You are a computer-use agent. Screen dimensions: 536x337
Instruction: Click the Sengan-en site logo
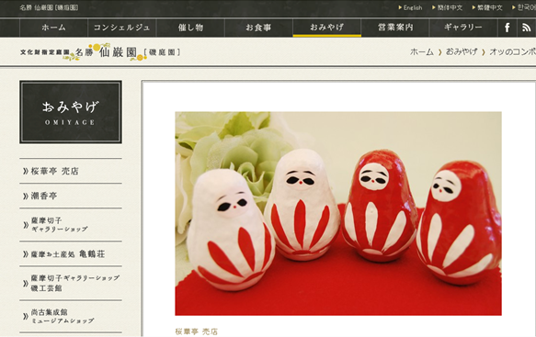[100, 52]
